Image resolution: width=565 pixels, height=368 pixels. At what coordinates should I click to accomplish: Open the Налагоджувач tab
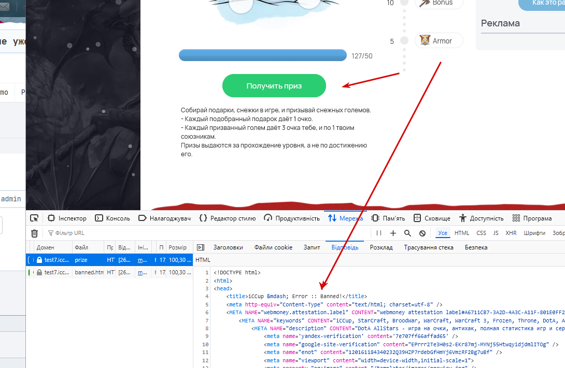164,218
